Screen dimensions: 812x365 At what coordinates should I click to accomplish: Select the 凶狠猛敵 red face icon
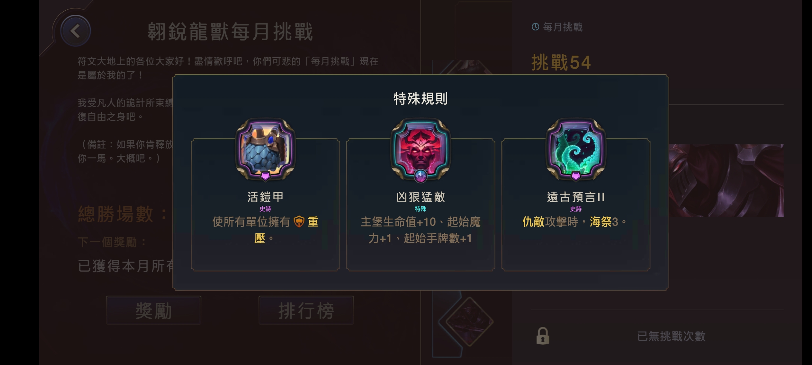point(421,148)
